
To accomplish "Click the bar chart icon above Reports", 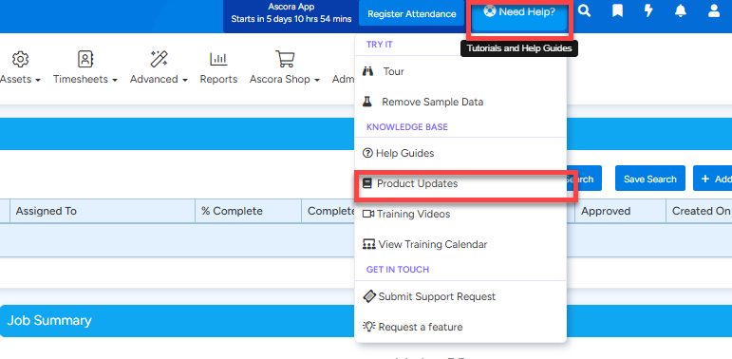I will [x=218, y=59].
